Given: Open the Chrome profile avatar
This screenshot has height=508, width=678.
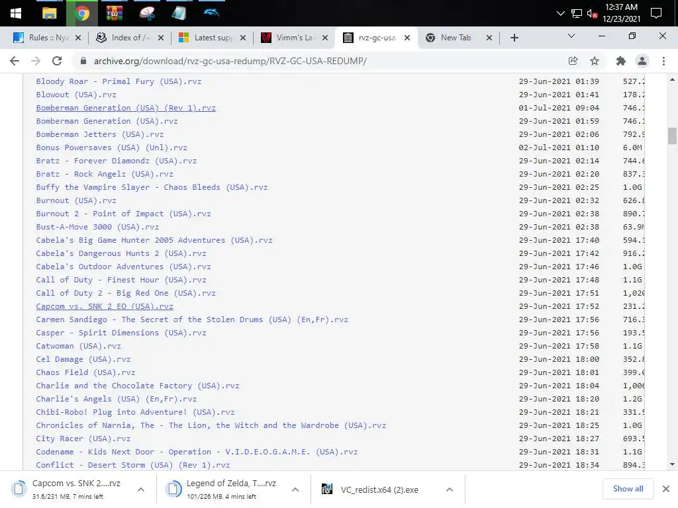Looking at the screenshot, I should [x=642, y=61].
